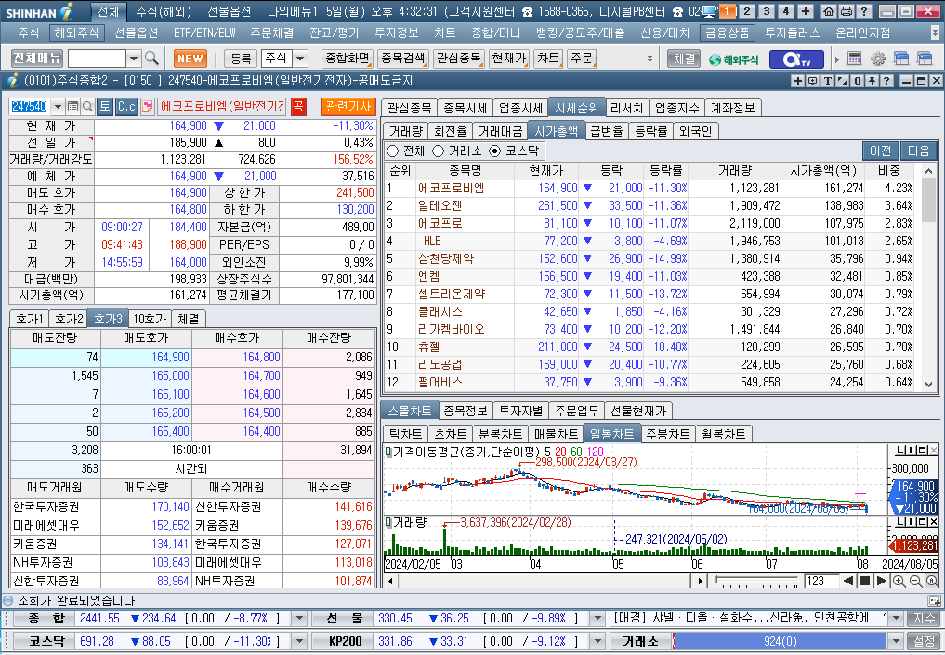Click the T font icon in the sub-window title bar
Viewport: 945px width, 655px height.
tap(828, 81)
